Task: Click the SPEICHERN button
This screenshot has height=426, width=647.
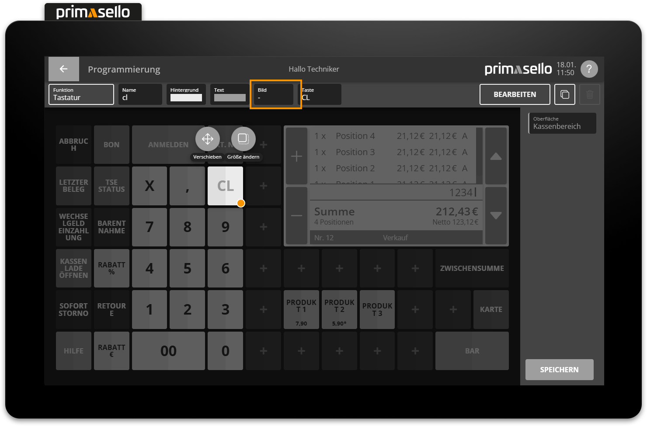Action: (x=559, y=370)
